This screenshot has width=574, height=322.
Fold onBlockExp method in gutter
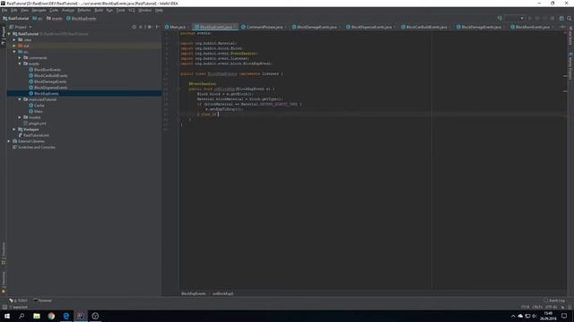[178, 89]
